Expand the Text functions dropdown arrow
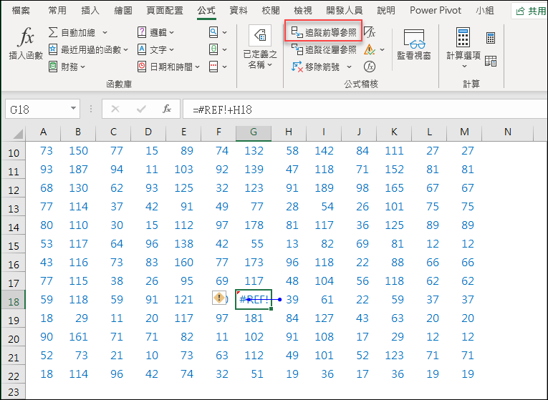This screenshot has width=548, height=400. 171,50
